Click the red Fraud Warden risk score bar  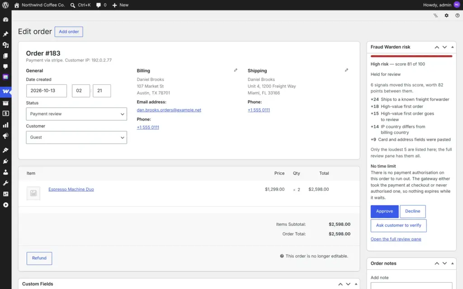point(411,56)
